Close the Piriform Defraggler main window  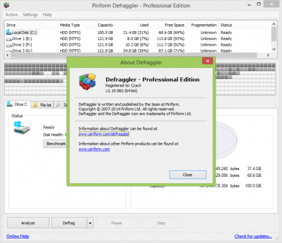271,4
